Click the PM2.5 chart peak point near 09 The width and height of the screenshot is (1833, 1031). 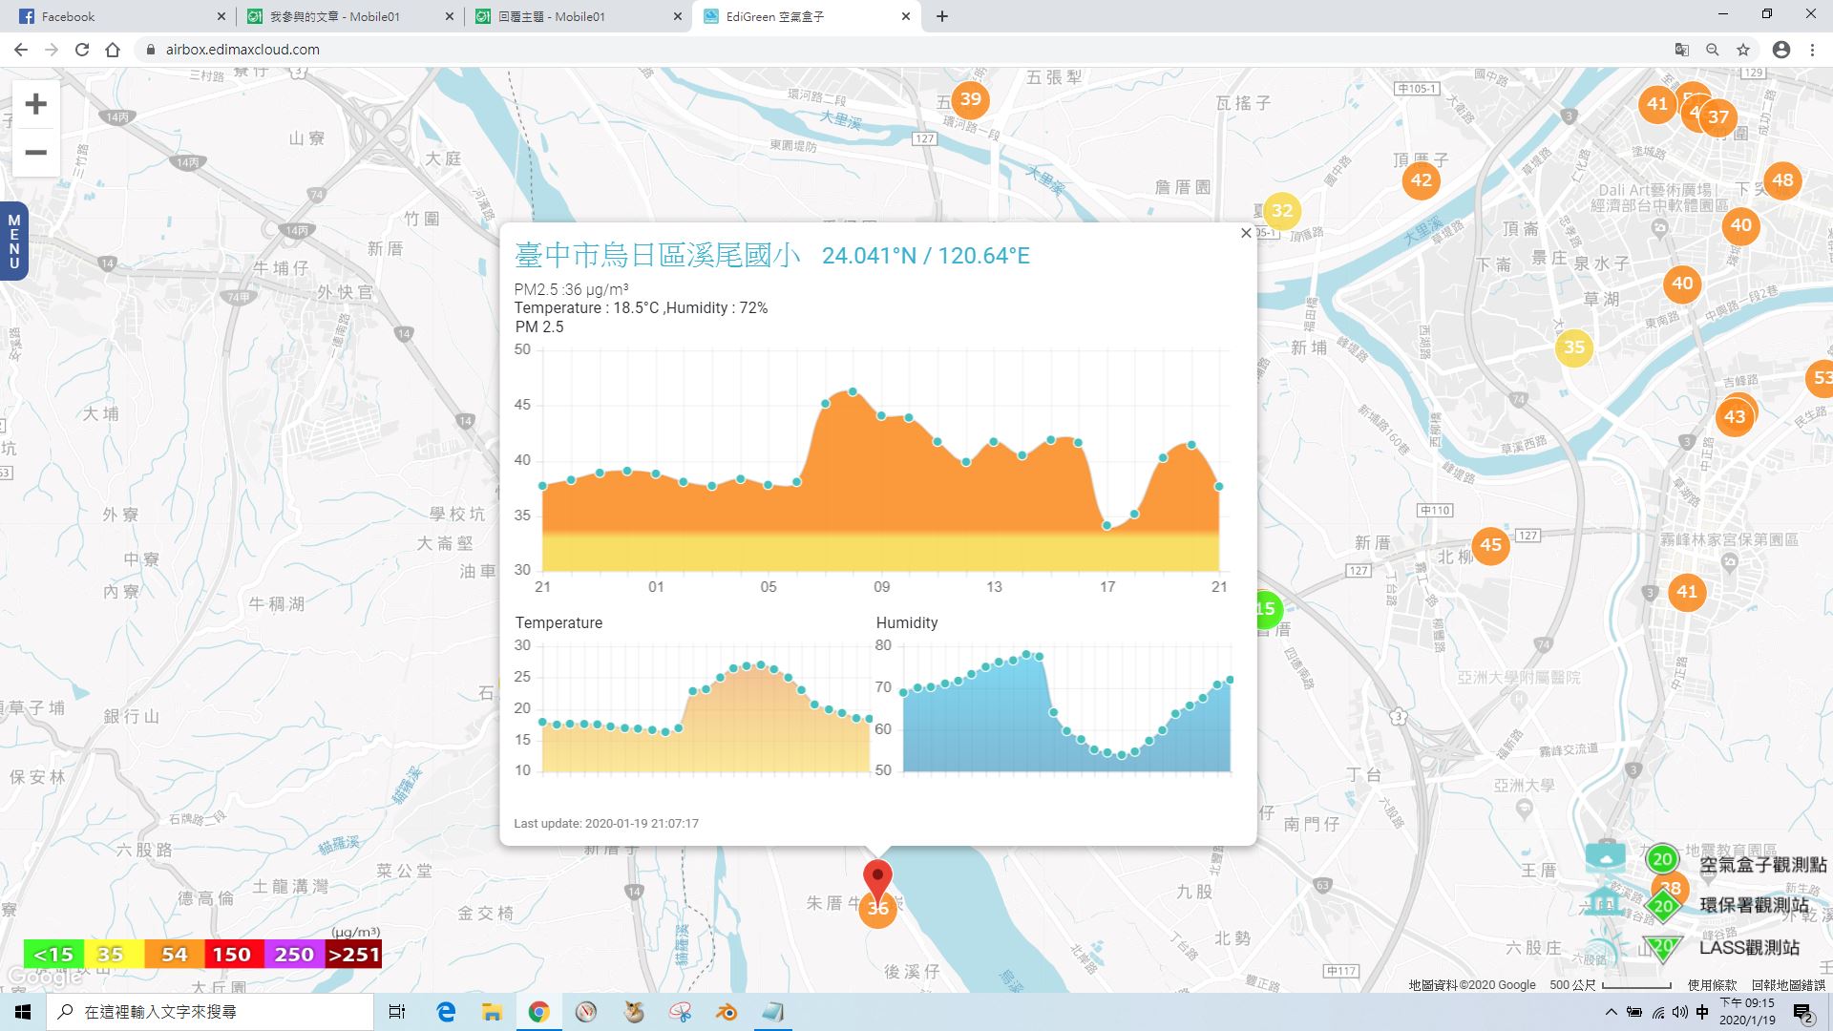tap(853, 391)
